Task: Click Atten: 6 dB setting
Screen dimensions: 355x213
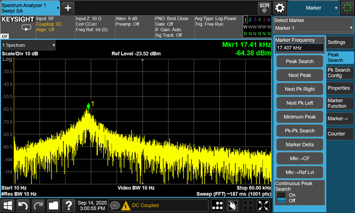Action: [x=126, y=19]
